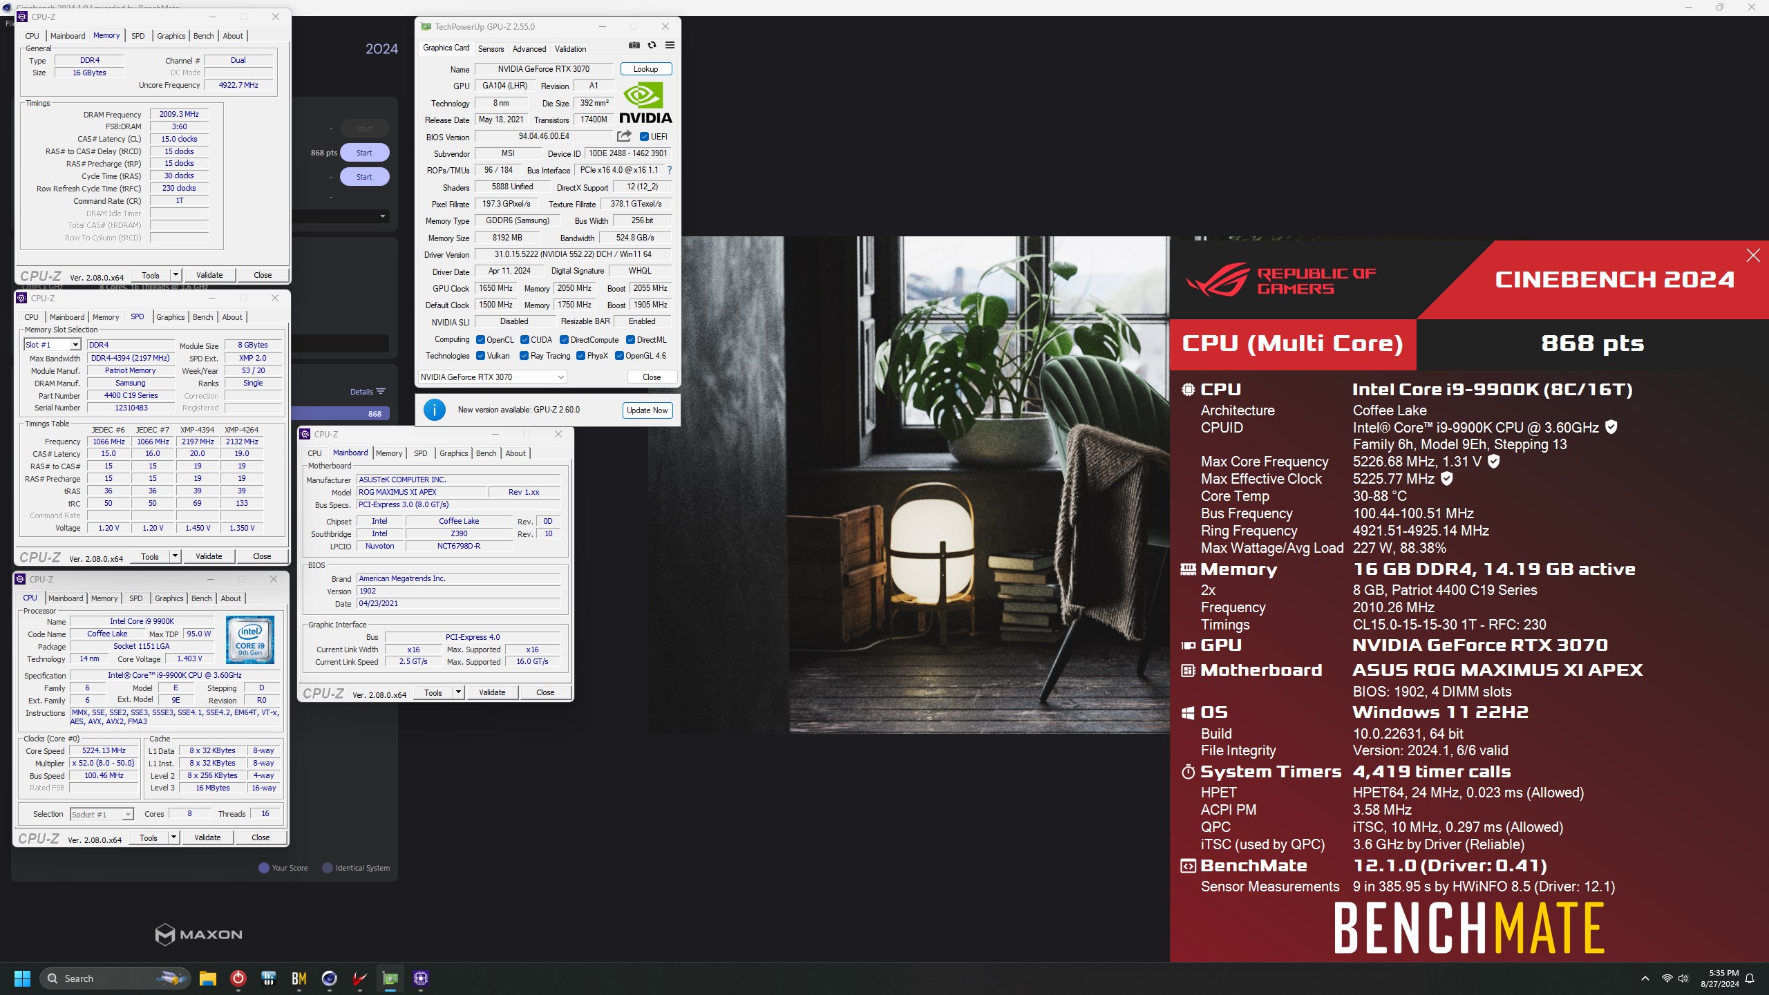The width and height of the screenshot is (1769, 995).
Task: Open the Advanced tab in GPU-Z
Action: click(x=529, y=49)
